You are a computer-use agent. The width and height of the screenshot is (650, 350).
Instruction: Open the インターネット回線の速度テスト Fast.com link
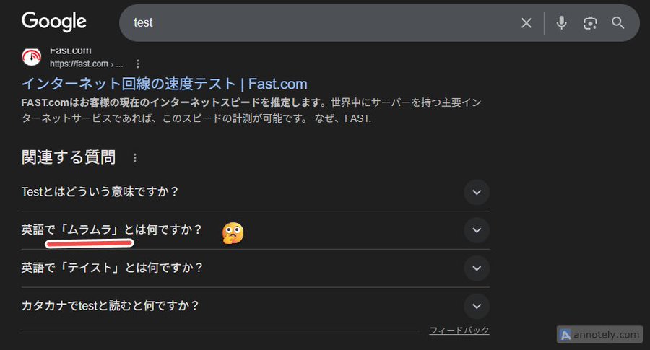point(164,84)
